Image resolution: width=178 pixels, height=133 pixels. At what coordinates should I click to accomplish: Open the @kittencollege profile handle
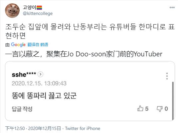click(38, 14)
